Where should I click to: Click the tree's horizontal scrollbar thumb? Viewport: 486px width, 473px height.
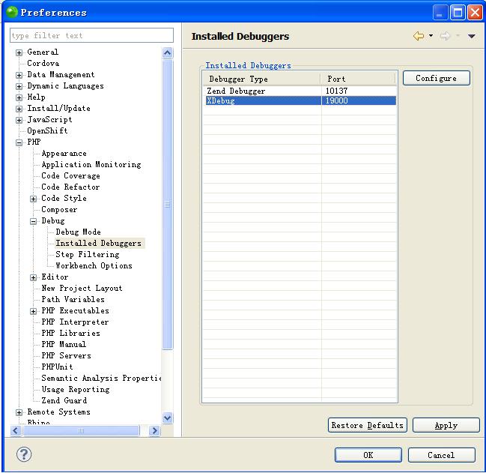pyautogui.click(x=81, y=431)
